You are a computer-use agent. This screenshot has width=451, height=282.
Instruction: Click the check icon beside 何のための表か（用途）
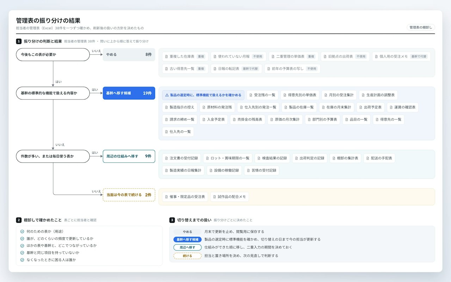pos(22,231)
